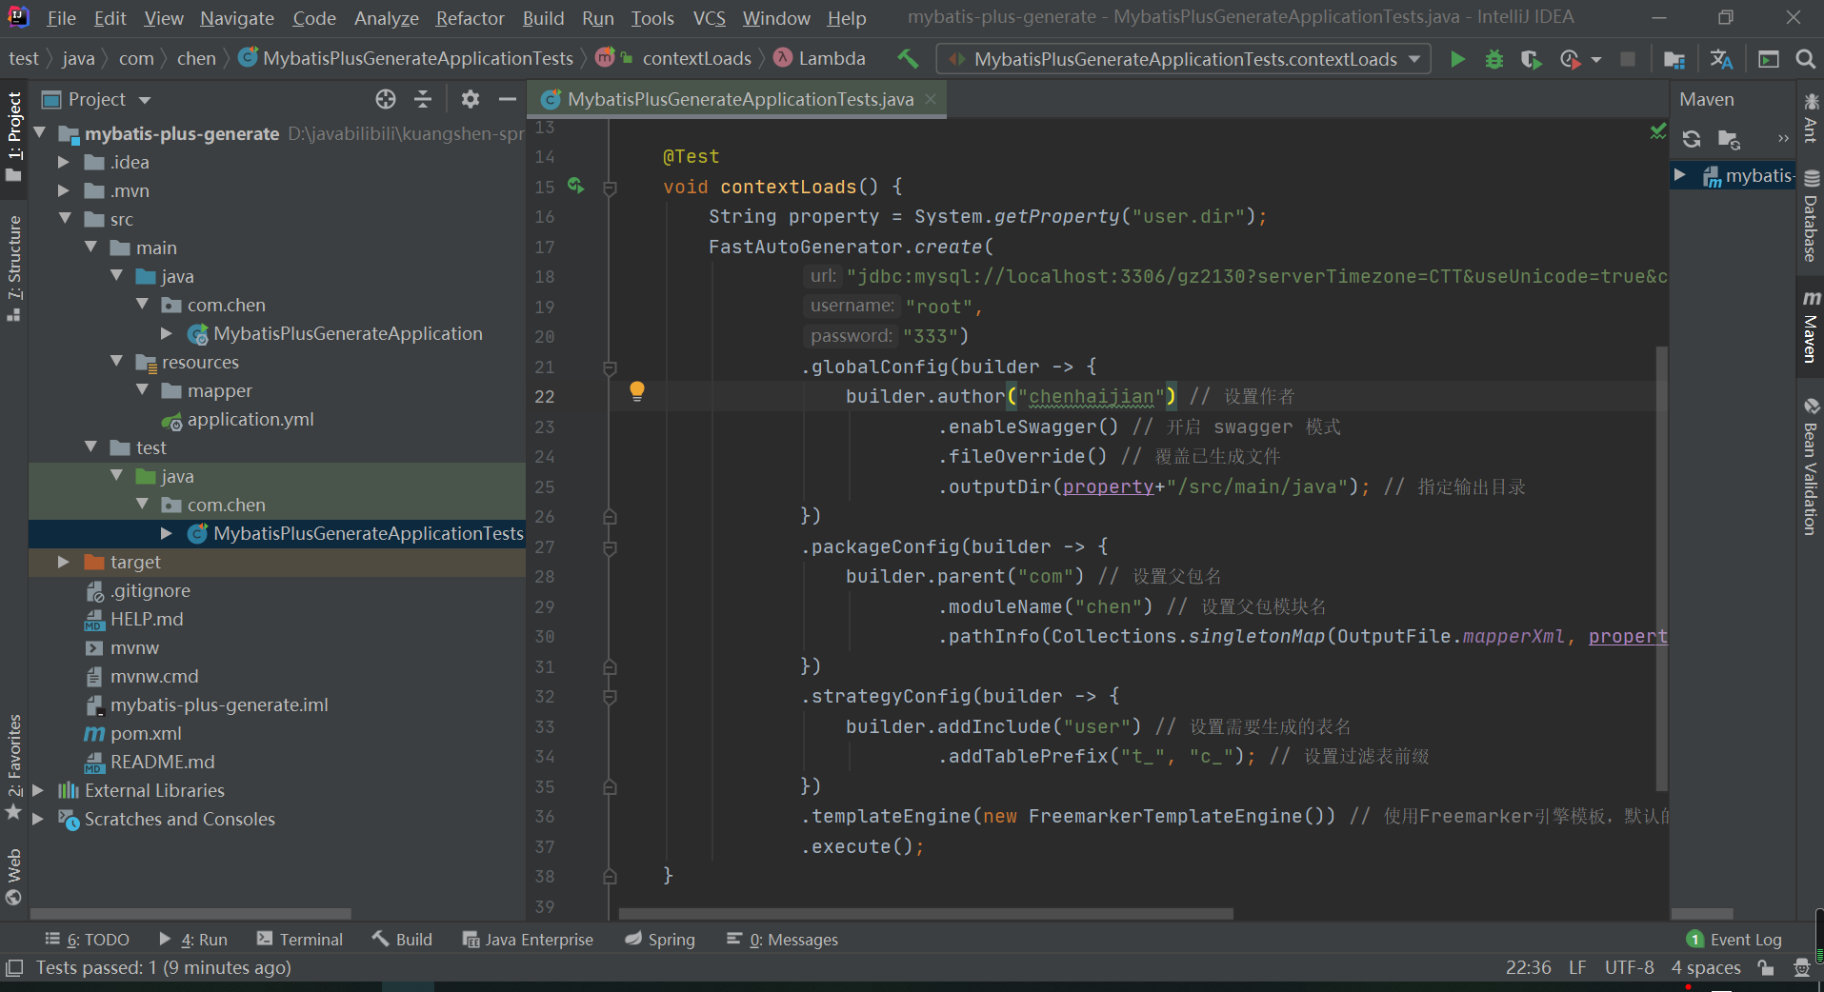Open the Event Log

coord(1734,940)
